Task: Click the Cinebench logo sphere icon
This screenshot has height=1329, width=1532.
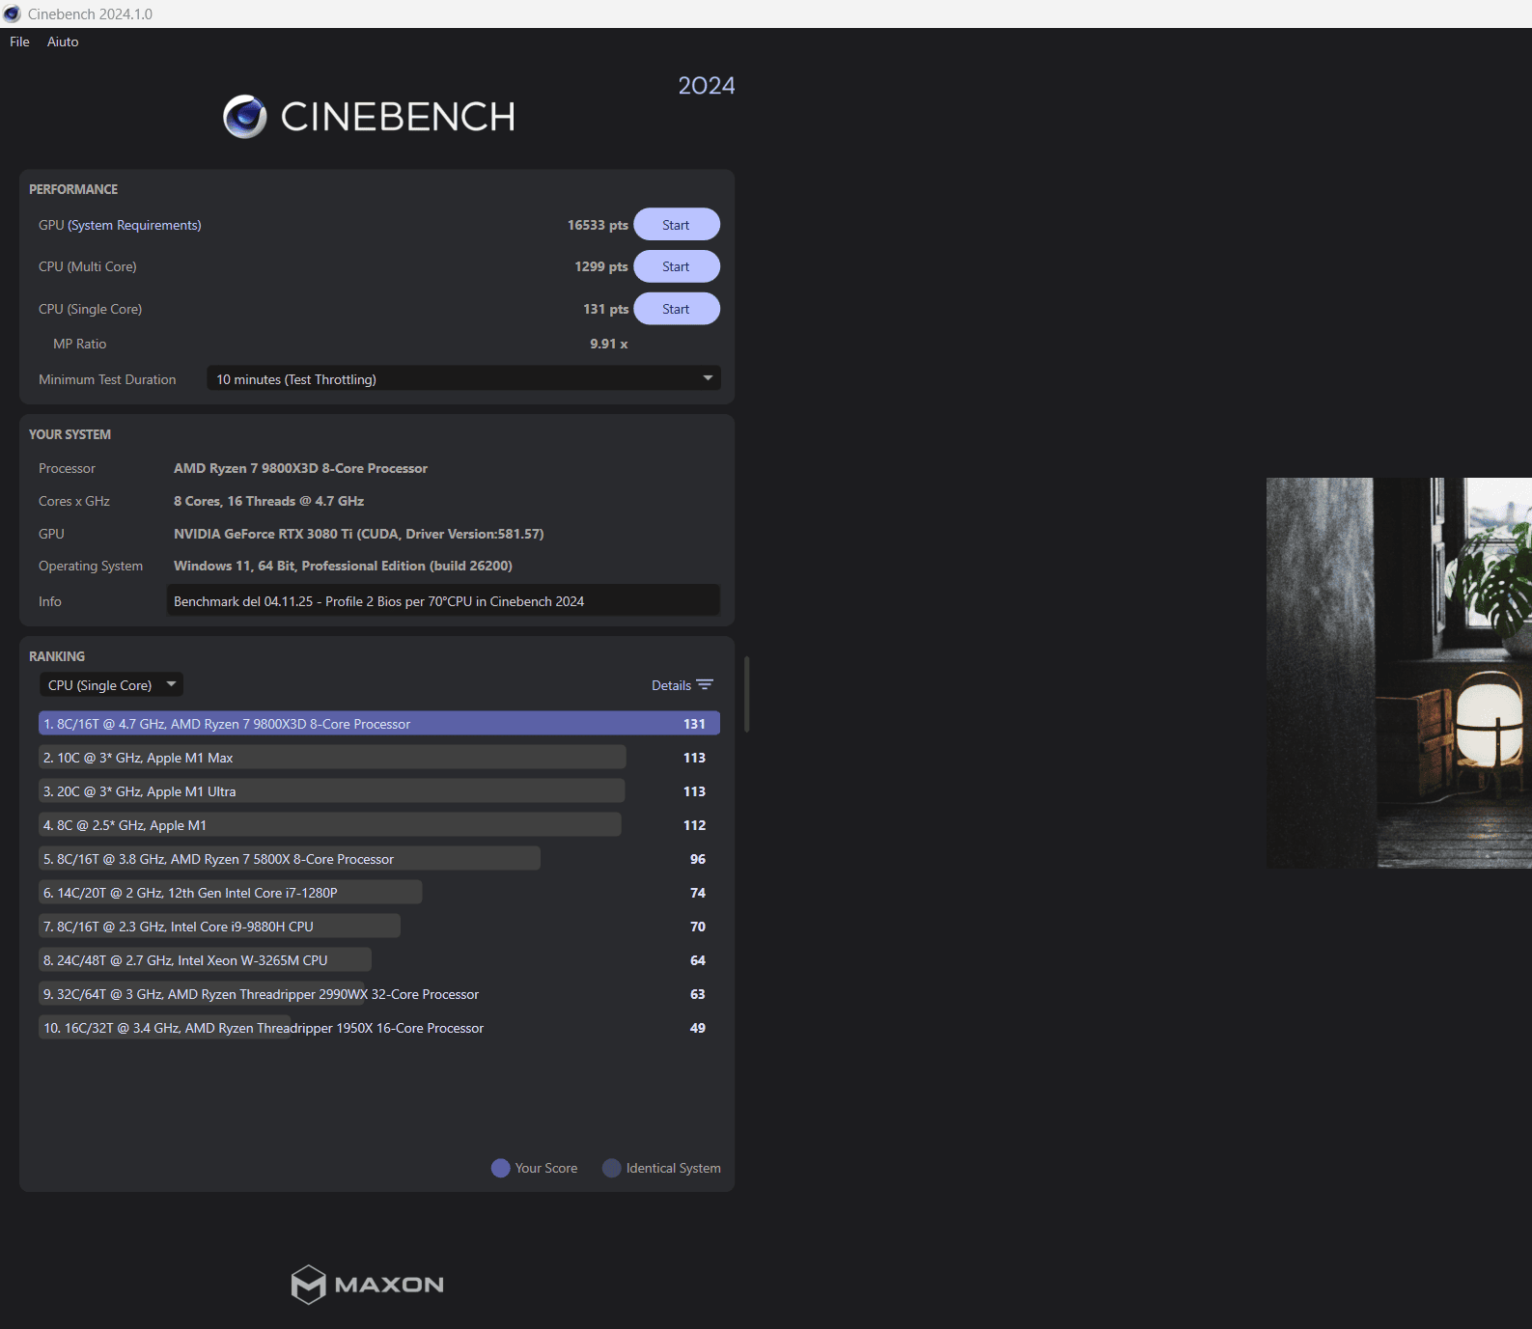Action: pyautogui.click(x=245, y=117)
